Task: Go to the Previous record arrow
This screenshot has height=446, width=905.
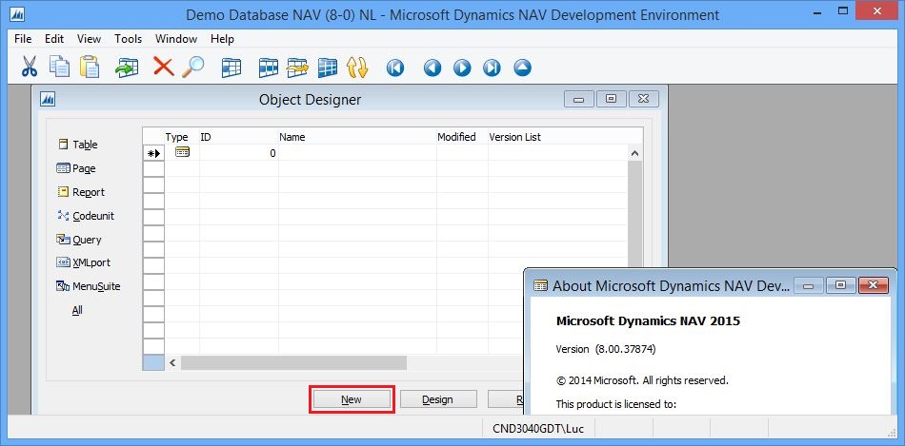Action: click(432, 68)
